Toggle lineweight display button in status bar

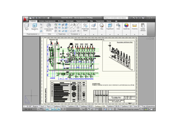(62, 109)
